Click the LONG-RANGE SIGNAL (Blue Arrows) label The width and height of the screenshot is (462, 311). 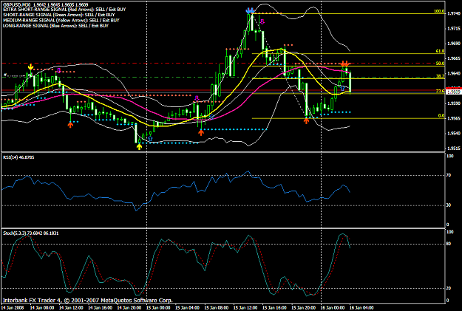55,26
